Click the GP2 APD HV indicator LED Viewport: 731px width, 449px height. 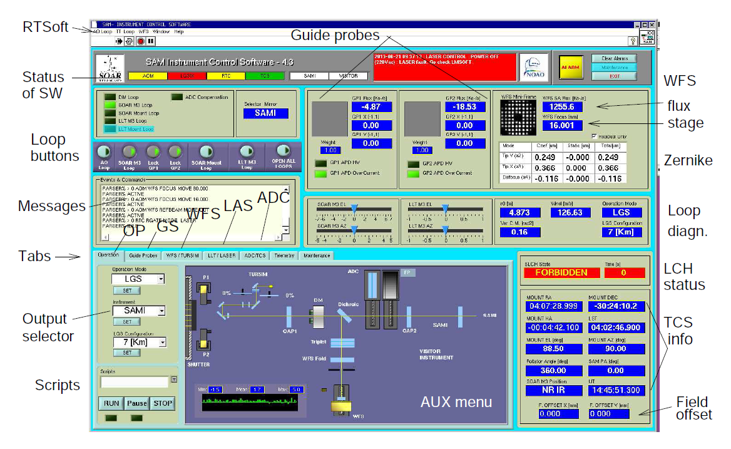pyautogui.click(x=413, y=164)
